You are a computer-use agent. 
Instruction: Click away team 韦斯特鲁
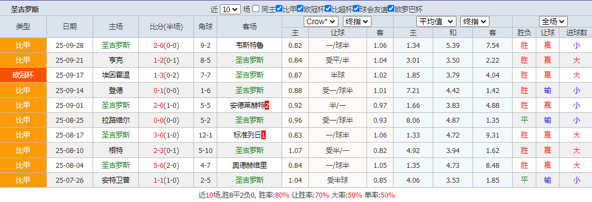[x=249, y=46]
